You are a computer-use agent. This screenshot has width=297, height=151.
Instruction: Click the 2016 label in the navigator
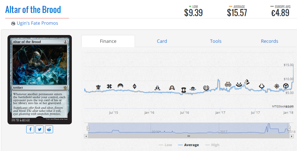click(x=155, y=131)
